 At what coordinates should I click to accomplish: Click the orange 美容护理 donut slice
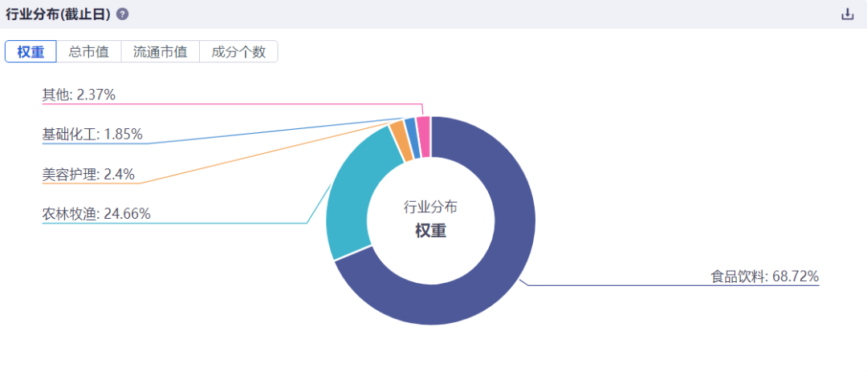tap(401, 141)
